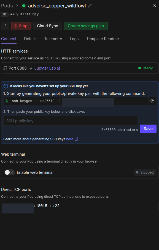Switch to the Details tab
The height and width of the screenshot is (250, 159).
[x=30, y=39]
